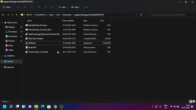Viewport: 196px width, 110px height.
Task: Open Microsoft Store from taskbar
Action: tap(49, 107)
